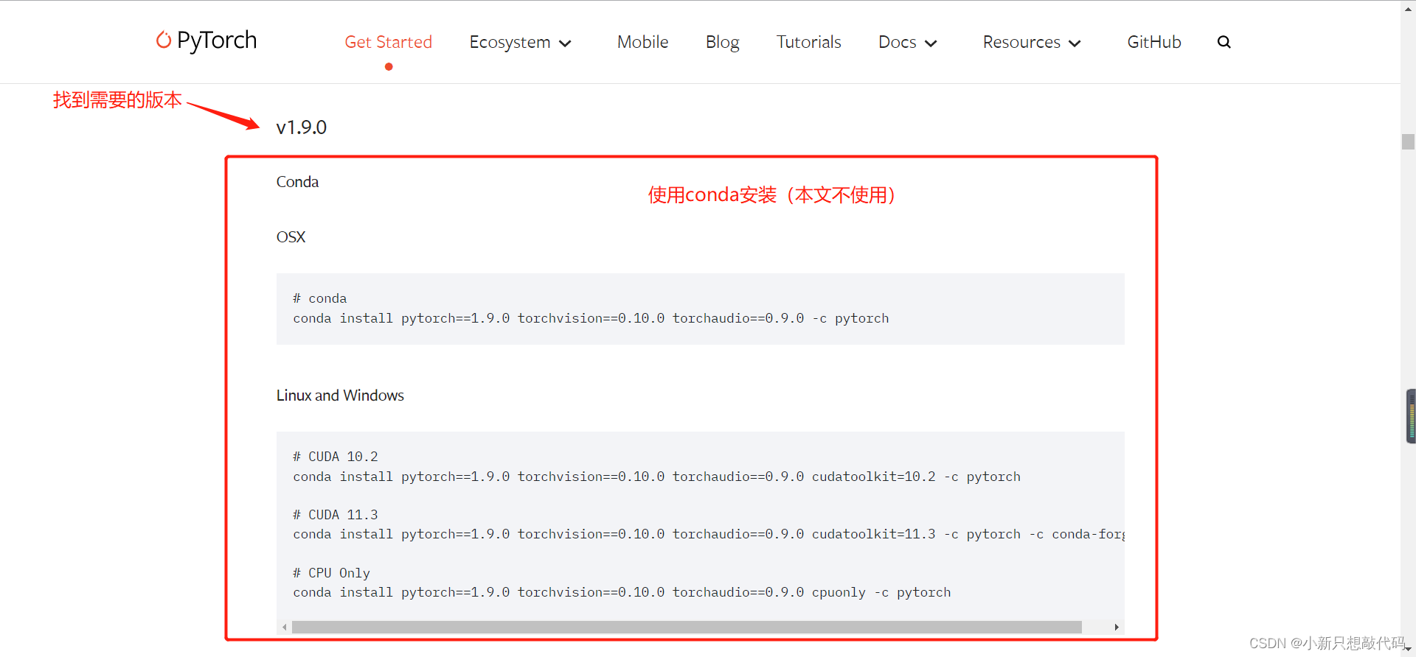Click the code block's right scroll arrow
The width and height of the screenshot is (1416, 657).
point(1117,628)
